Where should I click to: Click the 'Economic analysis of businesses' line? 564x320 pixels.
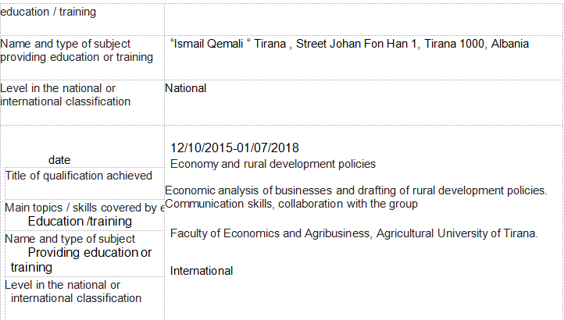[x=355, y=190]
